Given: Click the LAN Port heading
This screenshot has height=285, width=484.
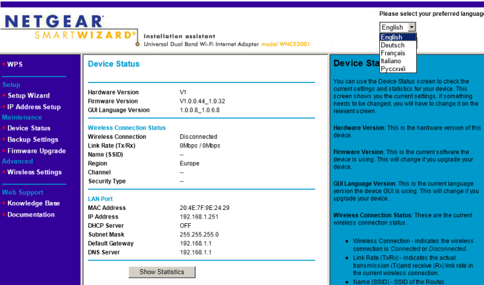Looking at the screenshot, I should click(100, 199).
